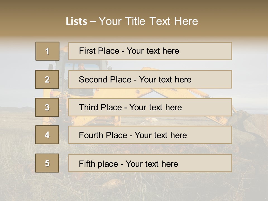This screenshot has height=201, width=268.
Task: Click the Your Title Text Here heading
Action: pos(148,21)
